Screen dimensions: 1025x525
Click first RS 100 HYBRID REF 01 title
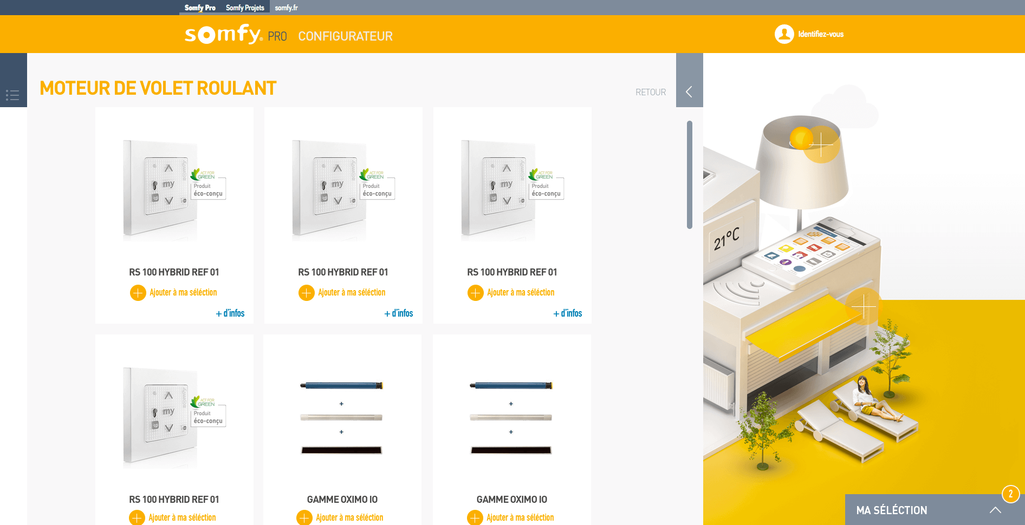click(x=174, y=272)
